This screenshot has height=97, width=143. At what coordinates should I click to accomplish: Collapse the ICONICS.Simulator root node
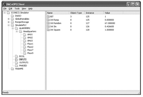tap(5, 13)
